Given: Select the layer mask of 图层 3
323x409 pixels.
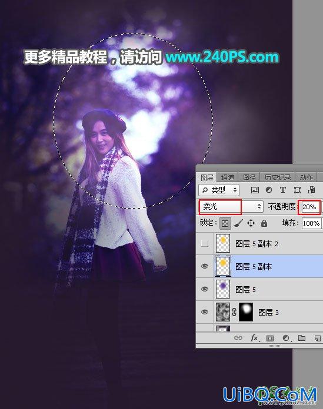Looking at the screenshot, I should [x=246, y=312].
